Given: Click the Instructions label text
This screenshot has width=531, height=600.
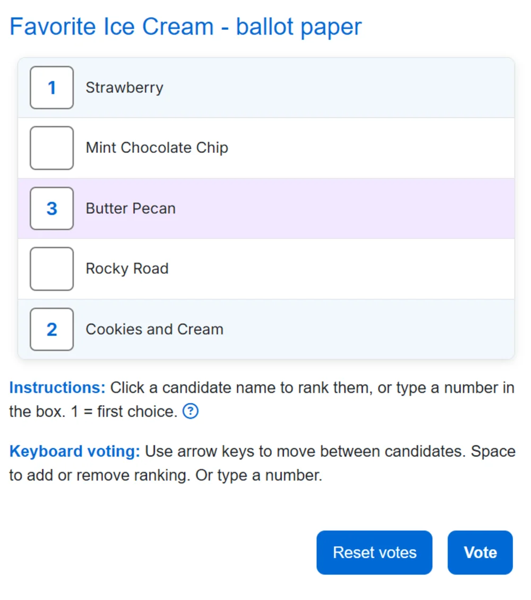Looking at the screenshot, I should [56, 387].
